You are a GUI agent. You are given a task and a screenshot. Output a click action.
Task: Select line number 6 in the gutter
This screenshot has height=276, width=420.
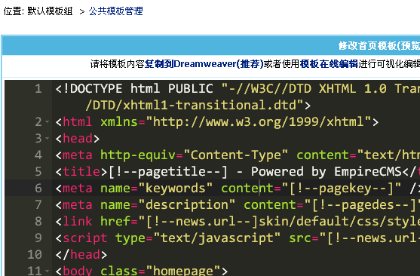(x=38, y=188)
